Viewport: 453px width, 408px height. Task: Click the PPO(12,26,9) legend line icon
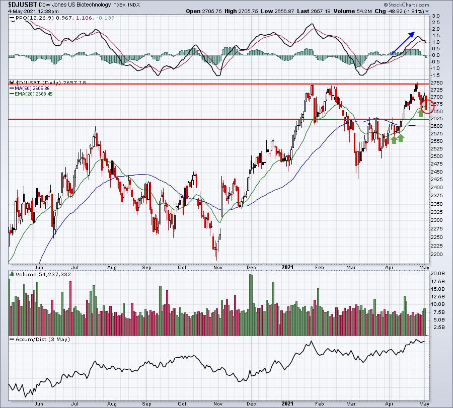click(x=12, y=18)
